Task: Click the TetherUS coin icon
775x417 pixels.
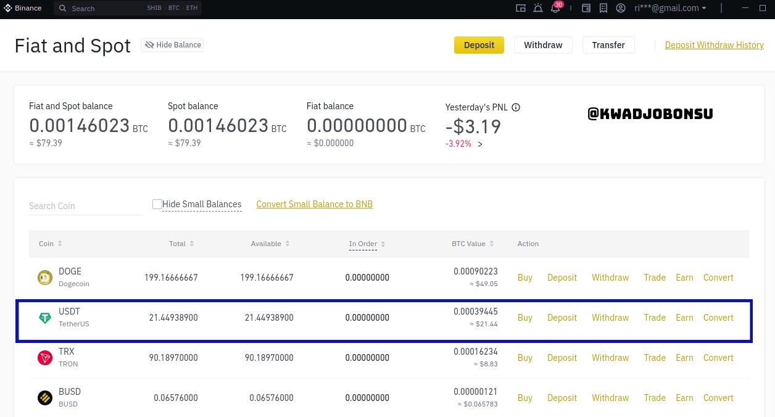Action: [45, 318]
